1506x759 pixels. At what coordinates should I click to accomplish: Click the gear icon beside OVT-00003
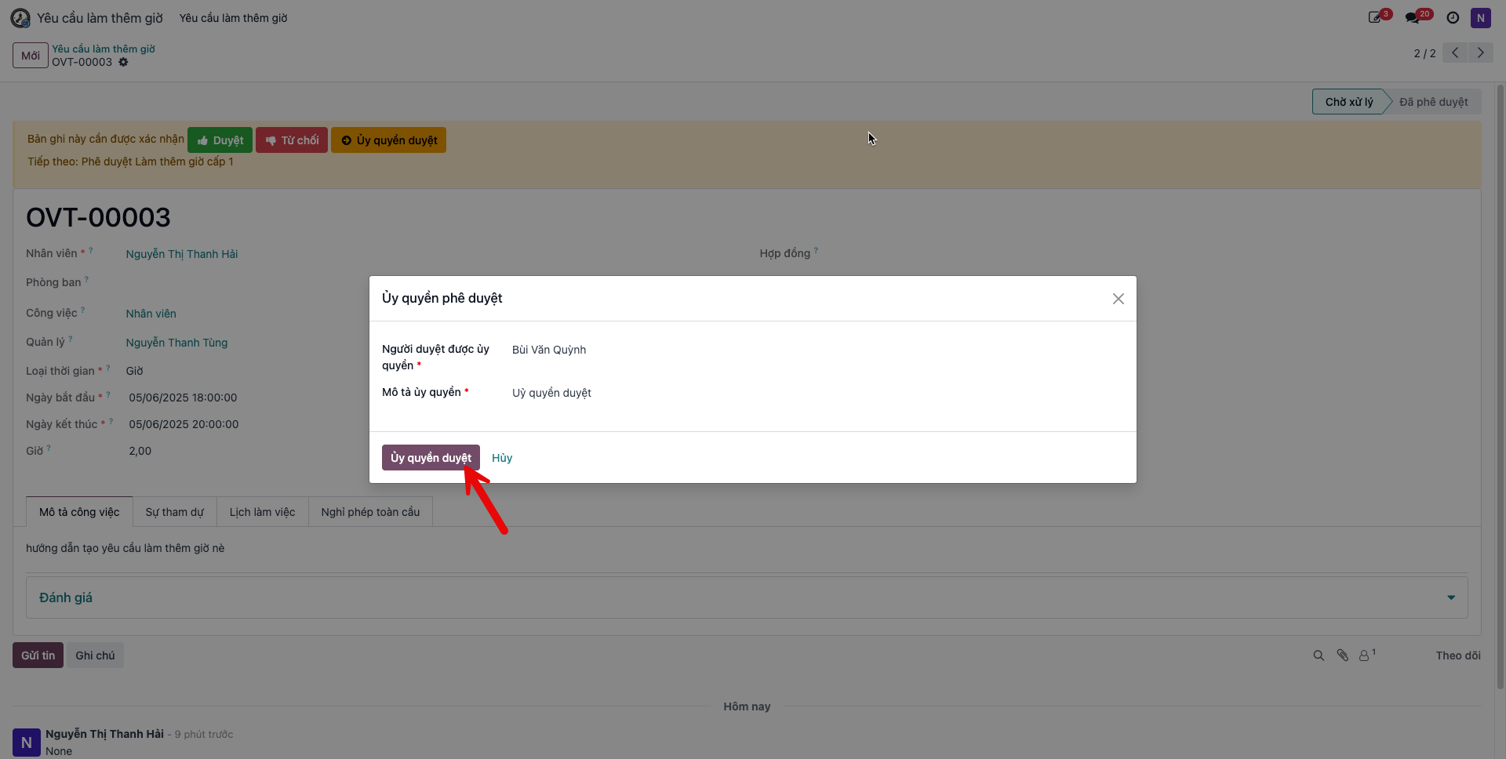123,62
